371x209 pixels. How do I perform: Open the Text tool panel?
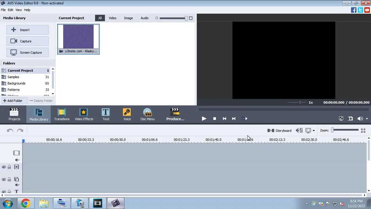coord(106,114)
